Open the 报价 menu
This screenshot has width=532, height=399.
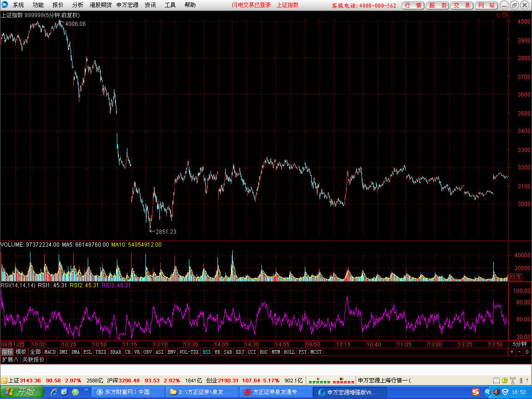point(58,5)
